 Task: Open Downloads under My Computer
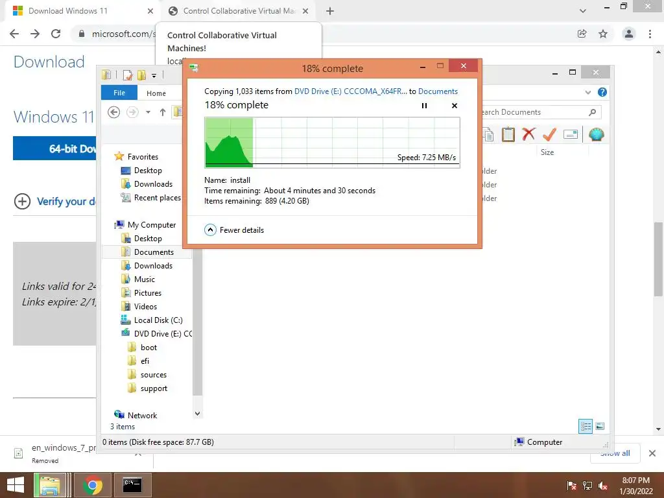pos(153,265)
